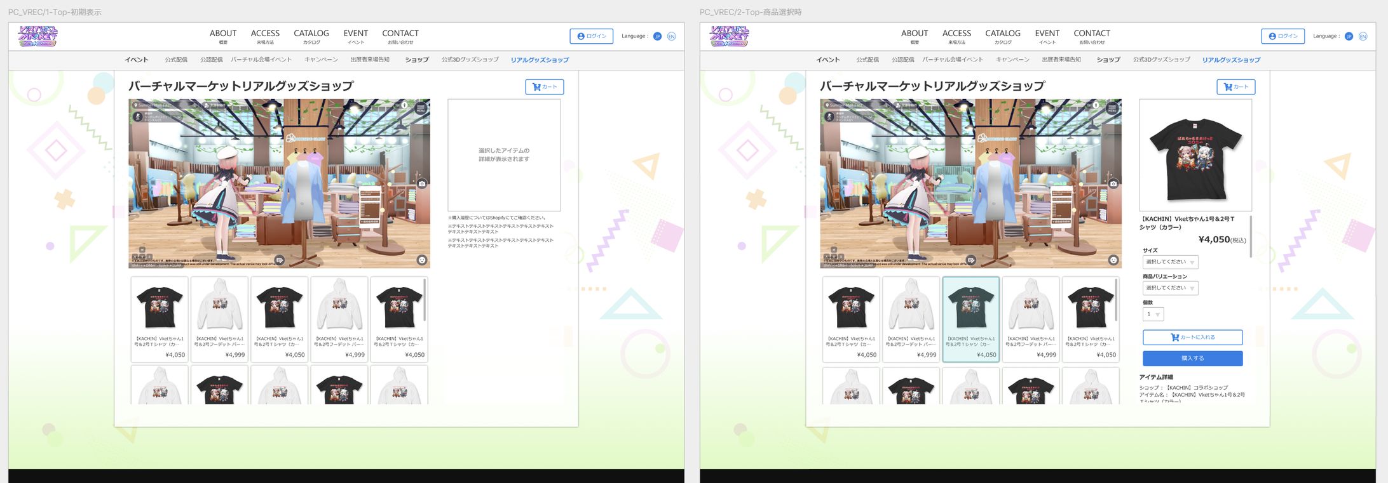Click the blue 購入する purchase button

[1193, 359]
